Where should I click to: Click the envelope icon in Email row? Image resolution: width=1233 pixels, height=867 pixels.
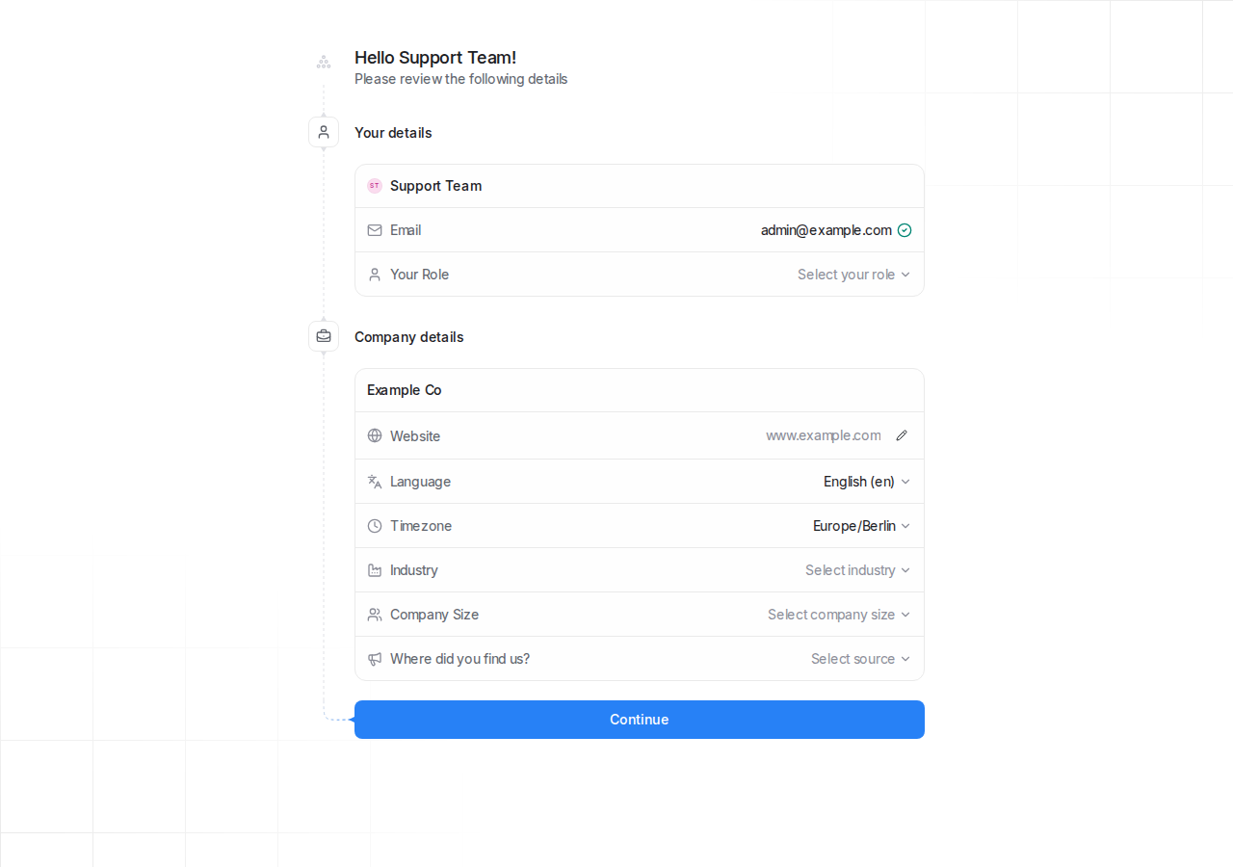point(375,230)
